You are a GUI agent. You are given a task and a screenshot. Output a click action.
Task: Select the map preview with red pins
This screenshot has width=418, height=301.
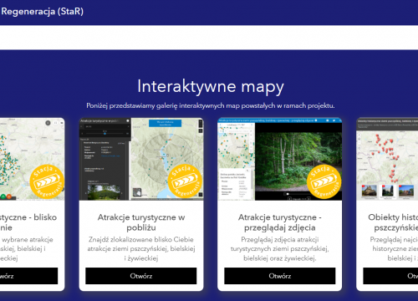click(387, 159)
